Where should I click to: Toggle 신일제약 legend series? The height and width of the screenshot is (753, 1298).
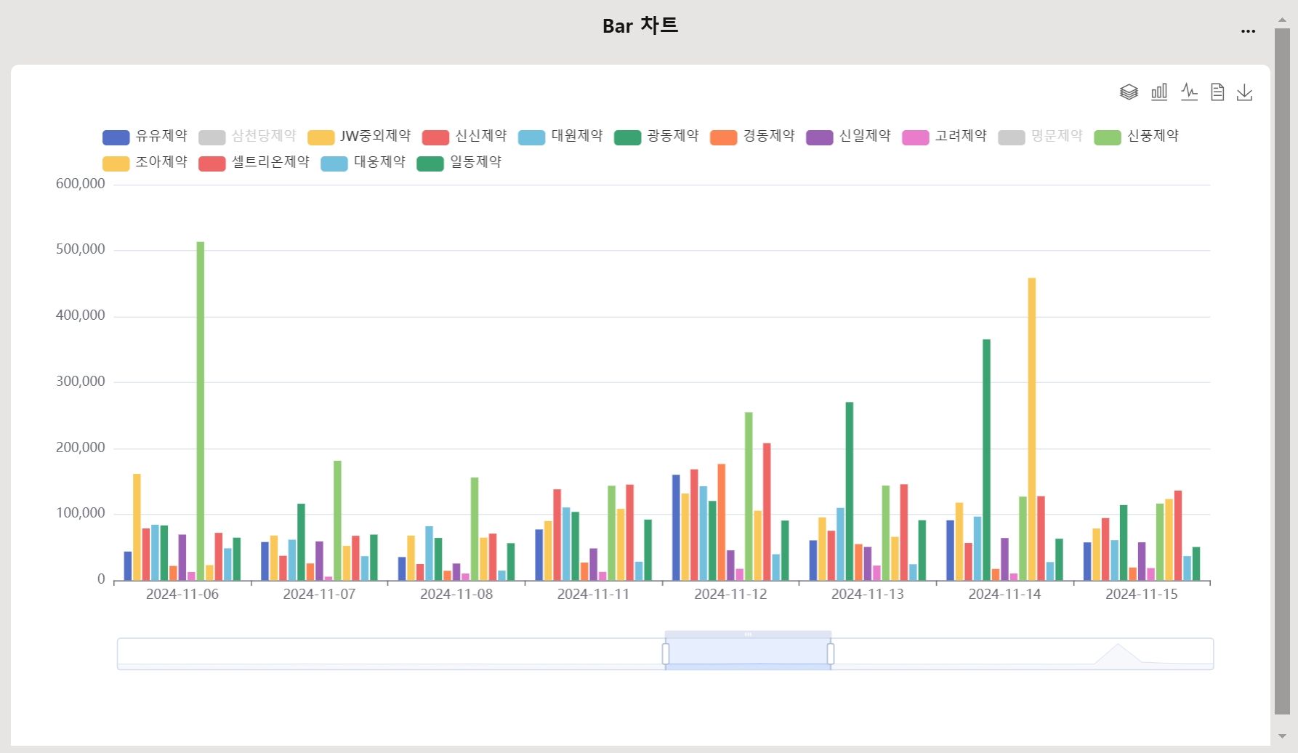click(848, 137)
